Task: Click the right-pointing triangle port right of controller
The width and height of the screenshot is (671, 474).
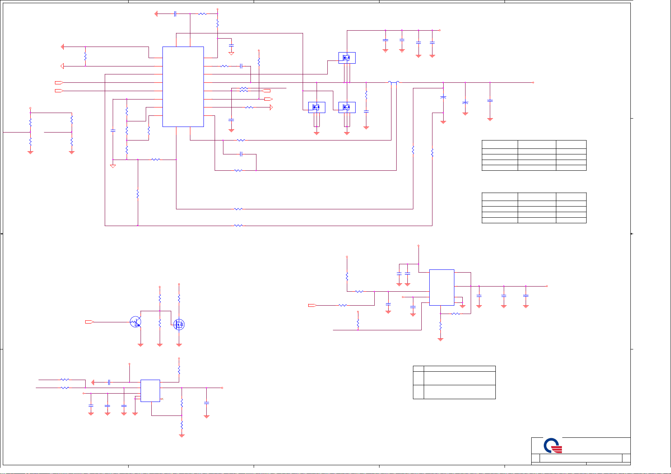Action: [271, 107]
